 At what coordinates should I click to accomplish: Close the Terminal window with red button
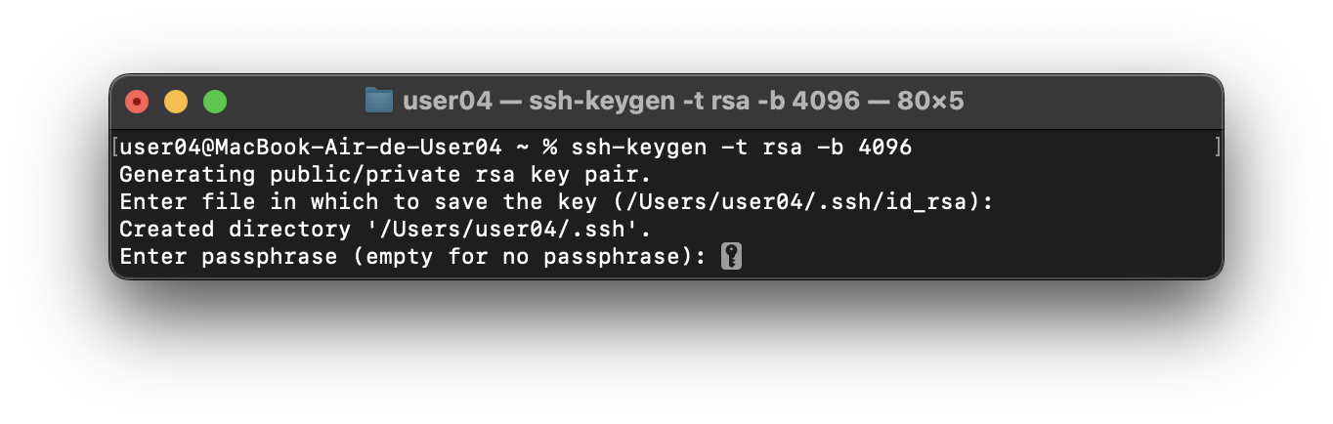pyautogui.click(x=137, y=102)
